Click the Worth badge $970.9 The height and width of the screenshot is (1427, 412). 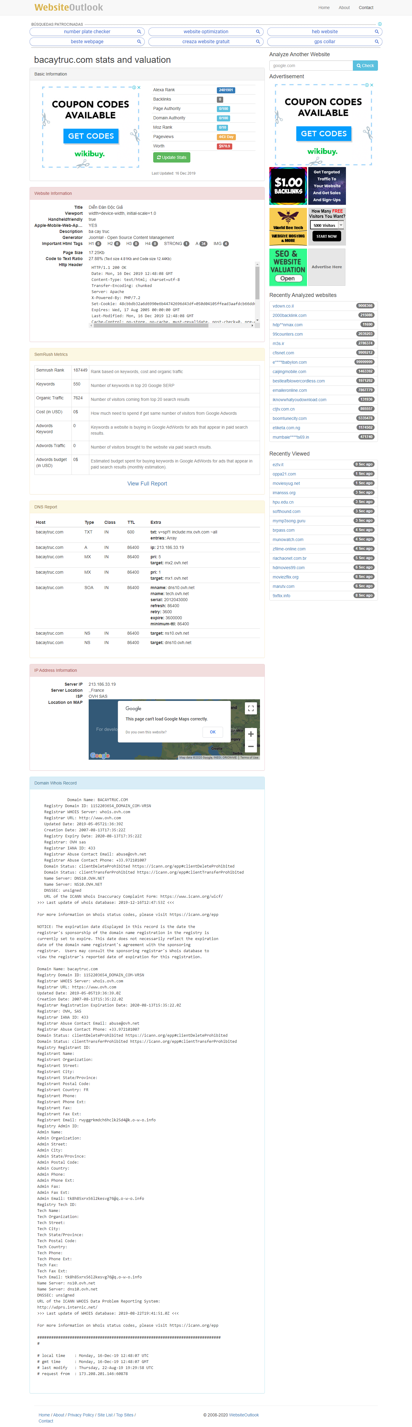(x=224, y=146)
